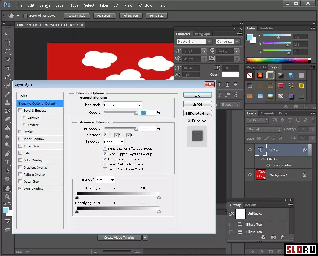Select the Move tool in toolbox
Screen dimensions: 318x256
pos(7,34)
